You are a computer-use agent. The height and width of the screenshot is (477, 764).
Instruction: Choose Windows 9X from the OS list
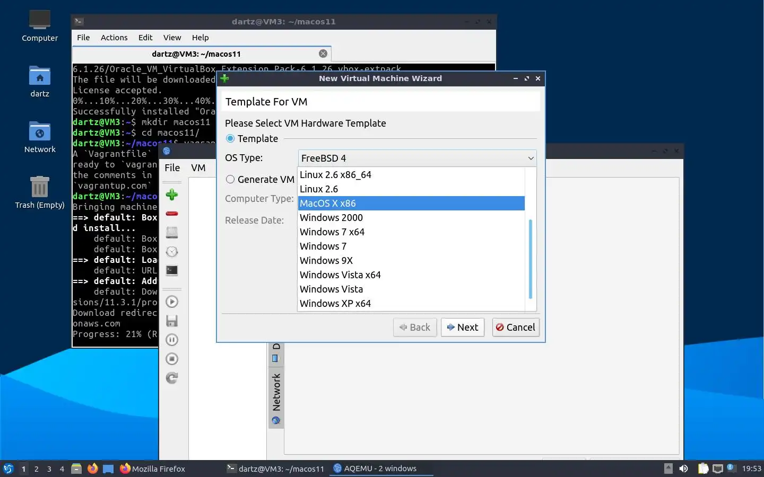click(411, 260)
